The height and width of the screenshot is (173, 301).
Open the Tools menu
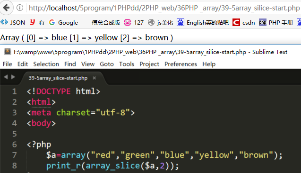127,64
